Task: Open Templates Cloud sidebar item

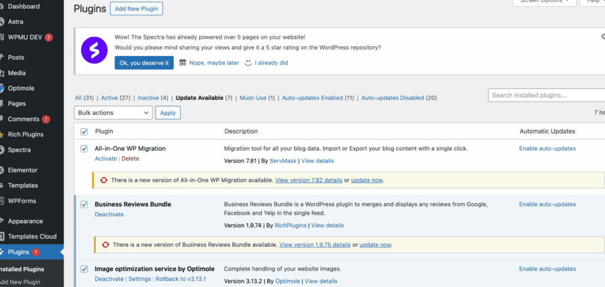Action: coord(32,236)
